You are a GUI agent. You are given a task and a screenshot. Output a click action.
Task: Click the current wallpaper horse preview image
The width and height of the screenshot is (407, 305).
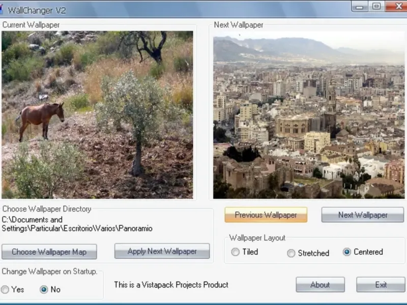coord(97,115)
